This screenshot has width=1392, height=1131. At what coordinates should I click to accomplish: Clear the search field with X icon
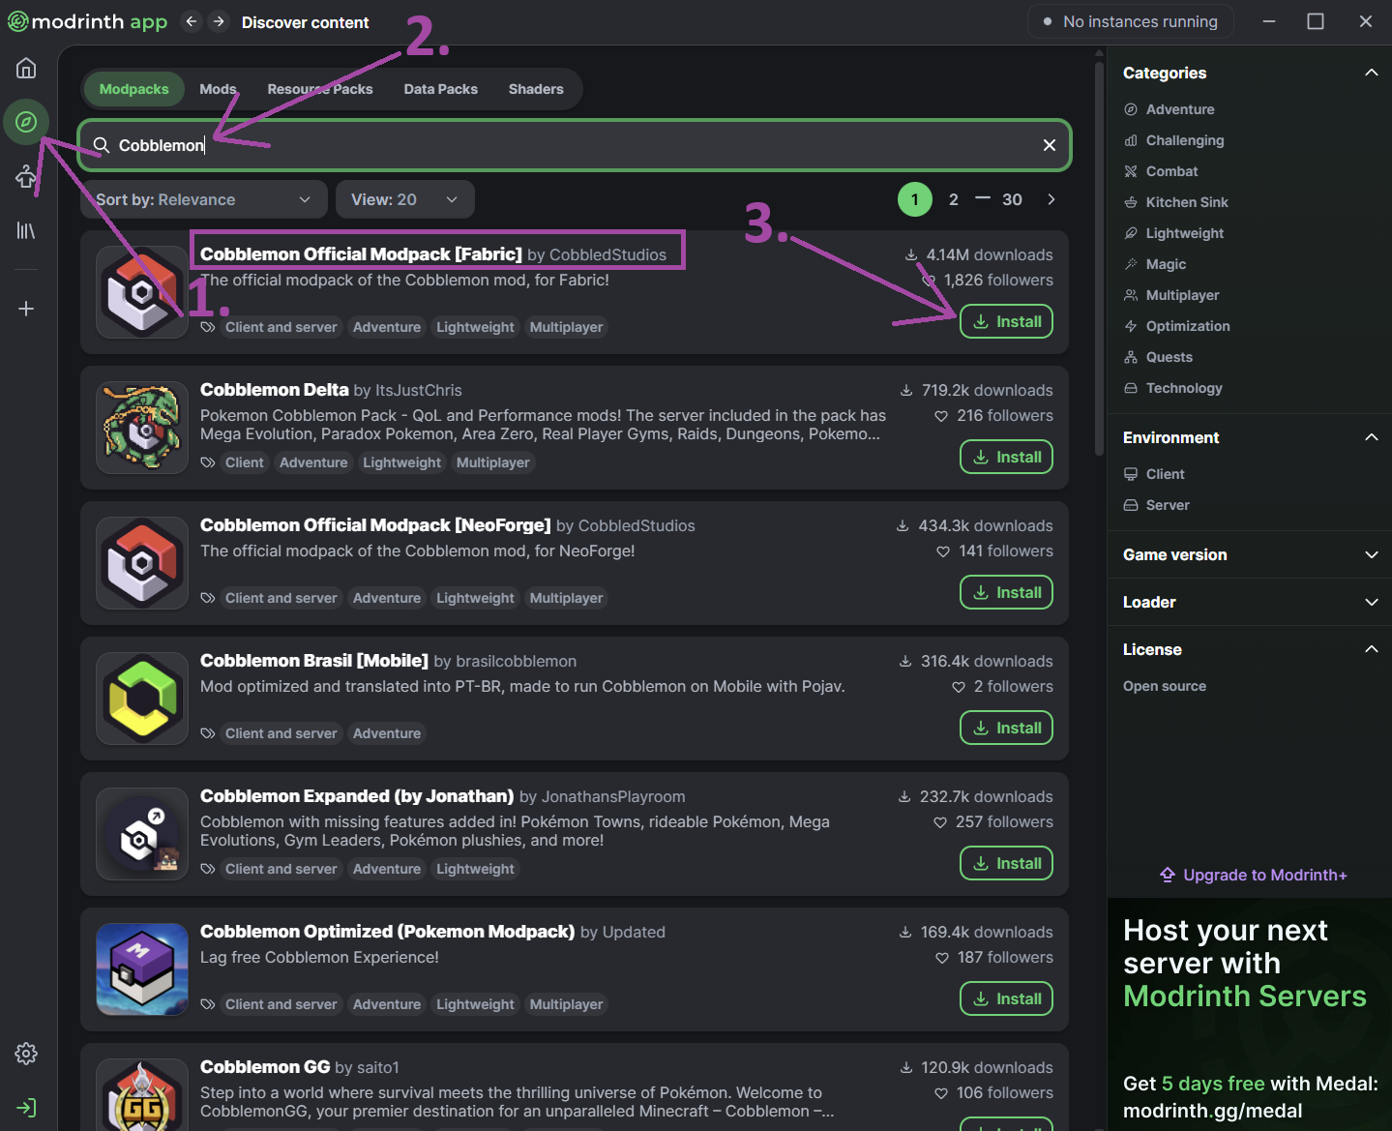tap(1050, 145)
